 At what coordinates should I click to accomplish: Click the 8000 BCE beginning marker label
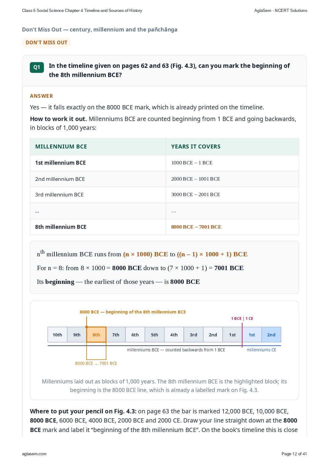133,312
